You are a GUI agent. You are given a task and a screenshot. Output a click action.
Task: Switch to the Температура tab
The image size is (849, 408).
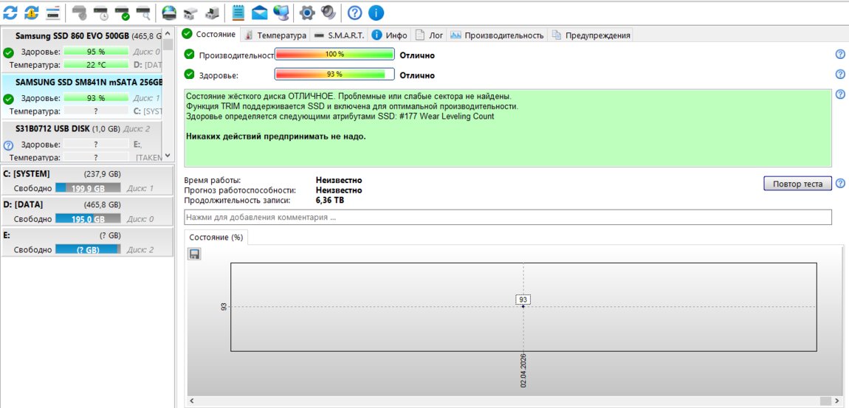click(275, 35)
